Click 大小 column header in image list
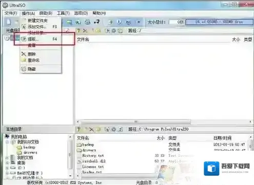 click(x=236, y=39)
